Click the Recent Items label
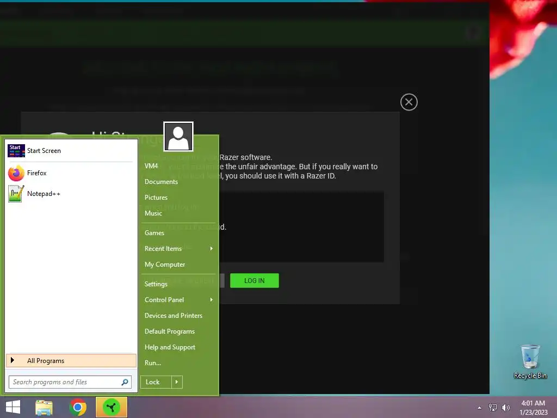557x418 pixels. (163, 248)
